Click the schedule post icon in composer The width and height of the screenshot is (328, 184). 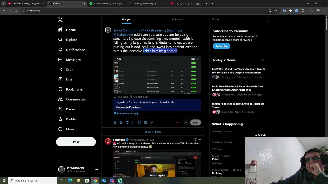point(146,123)
